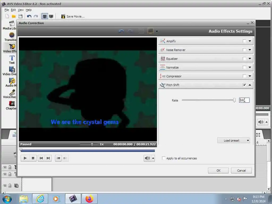Open the Chapters panel
This screenshot has height=204, width=272.
pos(11,105)
